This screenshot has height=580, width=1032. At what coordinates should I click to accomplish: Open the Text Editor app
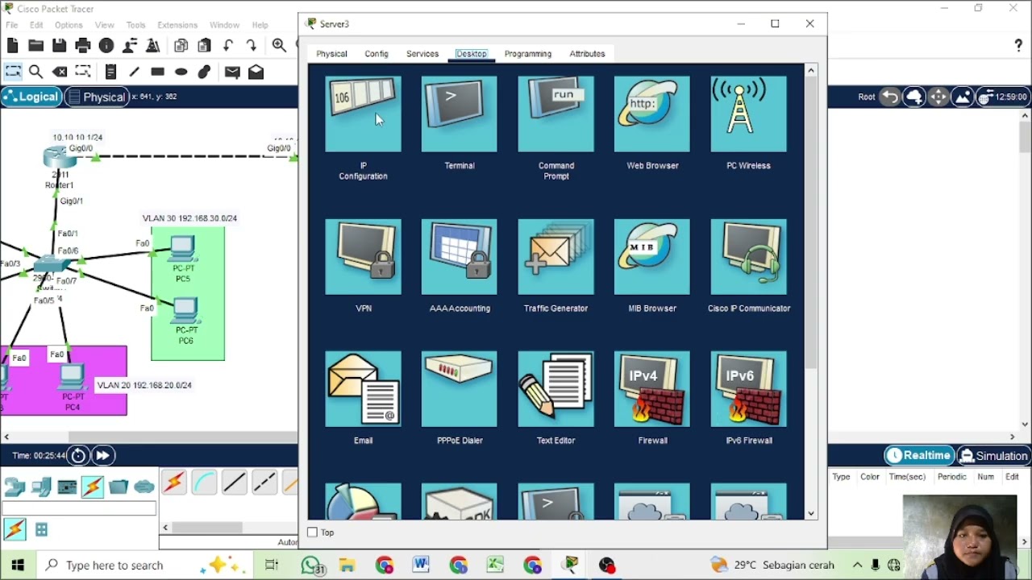click(556, 389)
